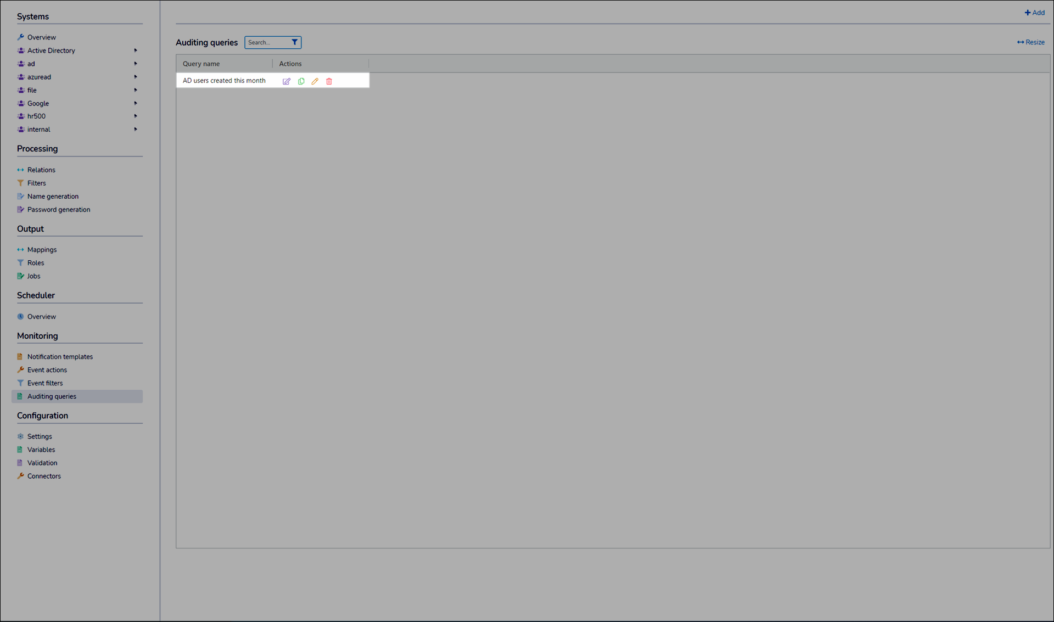This screenshot has height=622, width=1054.
Task: Open Notification templates in Monitoring
Action: coord(60,357)
